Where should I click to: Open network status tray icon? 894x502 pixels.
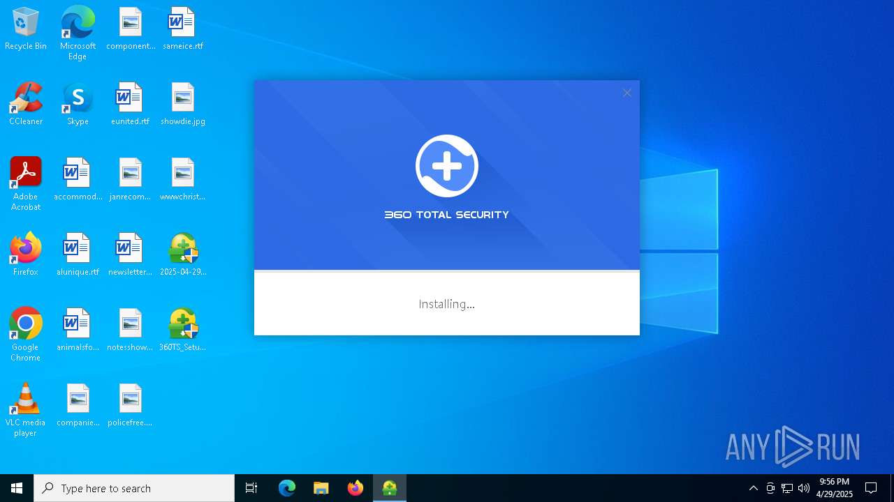(x=787, y=488)
